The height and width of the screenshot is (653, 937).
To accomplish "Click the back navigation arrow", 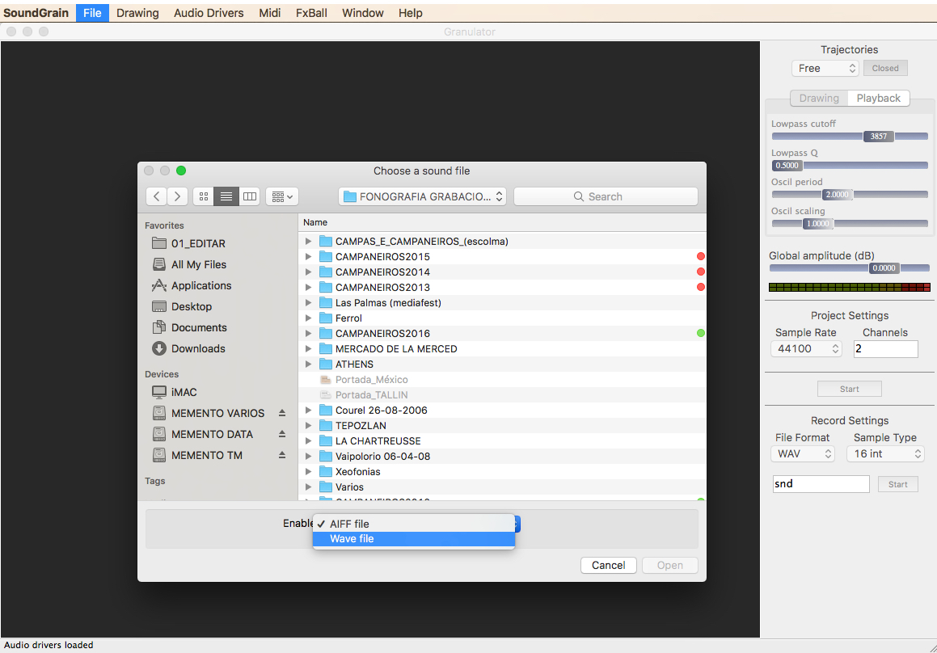I will [156, 196].
